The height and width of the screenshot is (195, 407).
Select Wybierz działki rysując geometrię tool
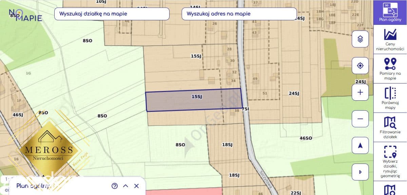(x=390, y=161)
